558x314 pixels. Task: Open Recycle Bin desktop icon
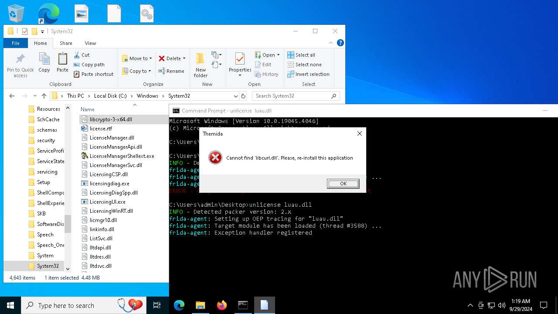(x=16, y=13)
